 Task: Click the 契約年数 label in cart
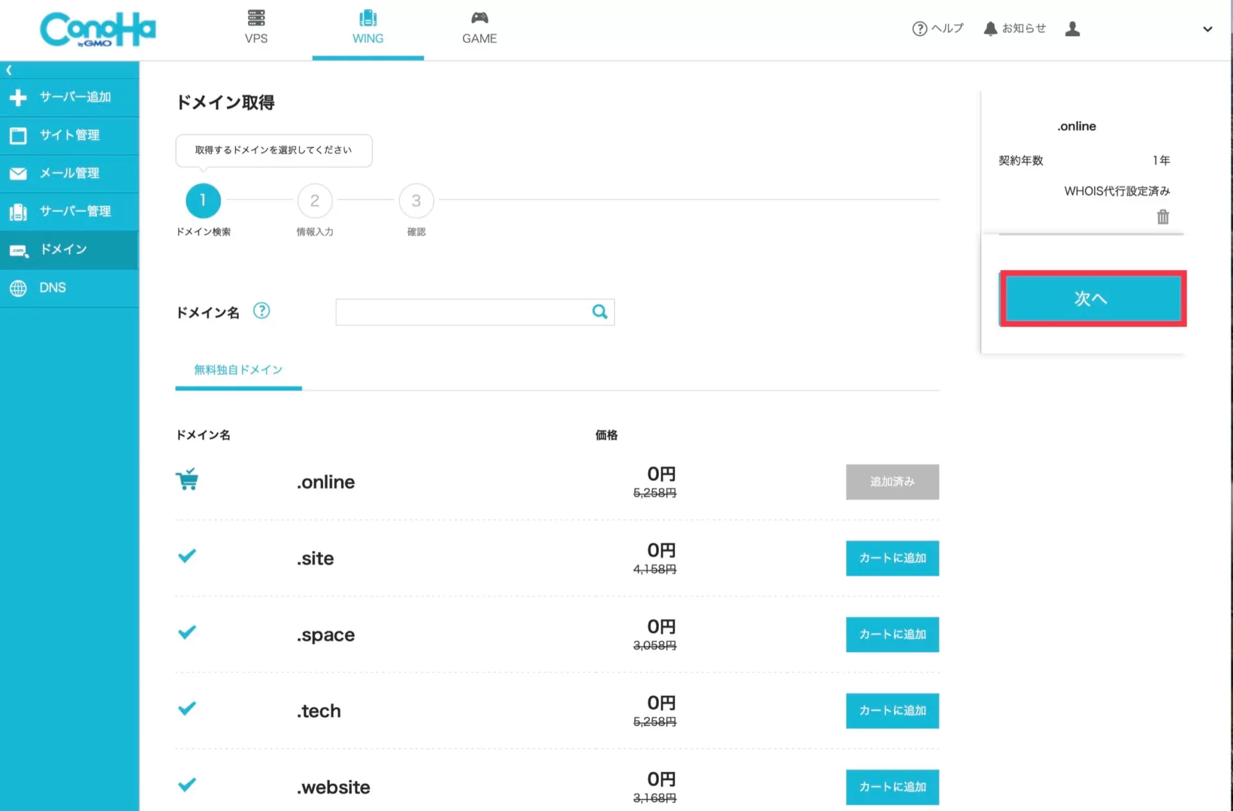click(x=1020, y=161)
